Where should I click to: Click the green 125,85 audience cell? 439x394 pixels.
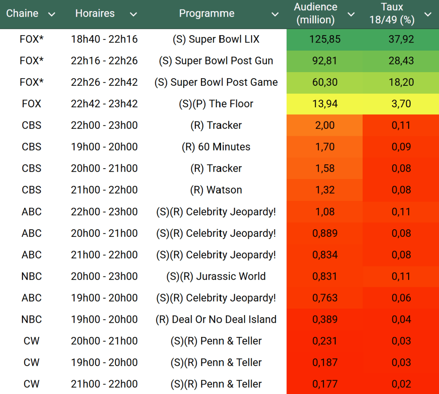coord(324,39)
